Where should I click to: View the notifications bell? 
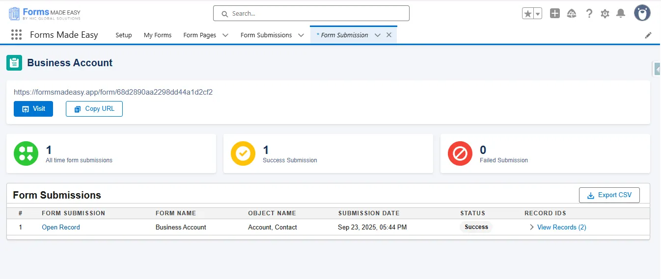621,14
